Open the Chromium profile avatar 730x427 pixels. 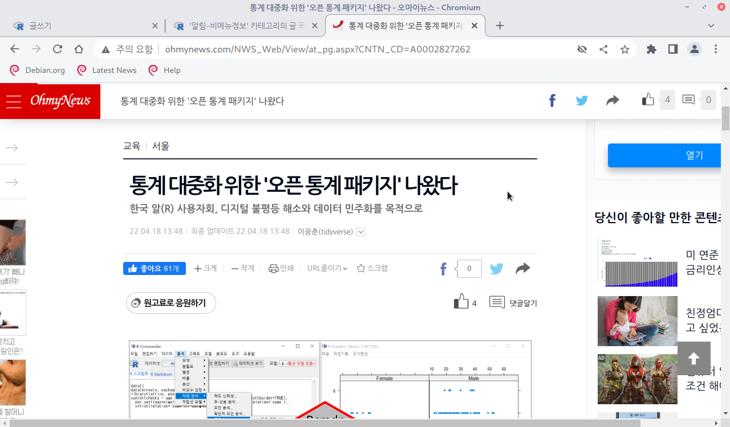[x=694, y=49]
